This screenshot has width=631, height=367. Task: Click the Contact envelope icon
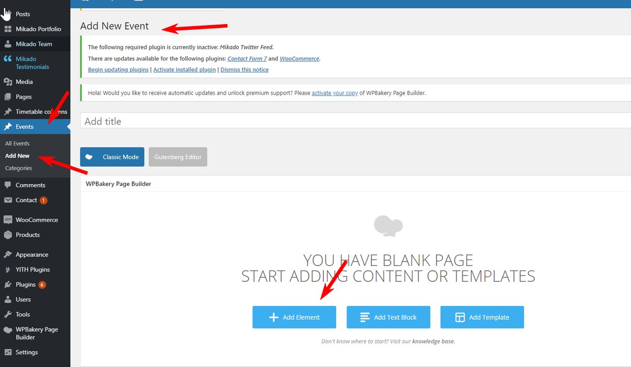(x=8, y=200)
